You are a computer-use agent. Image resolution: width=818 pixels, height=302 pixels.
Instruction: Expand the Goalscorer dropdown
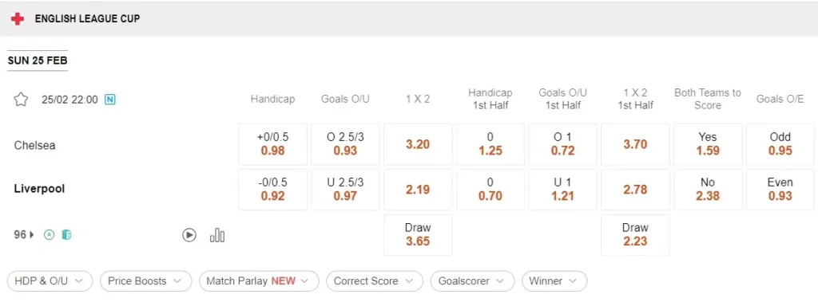click(473, 281)
